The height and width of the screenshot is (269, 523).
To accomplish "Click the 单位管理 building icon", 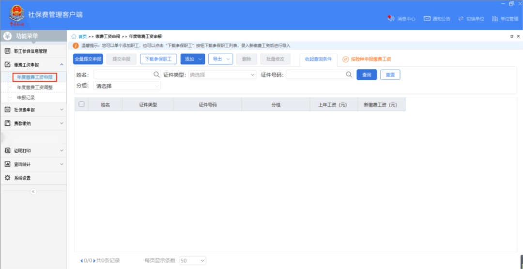I will coord(495,19).
